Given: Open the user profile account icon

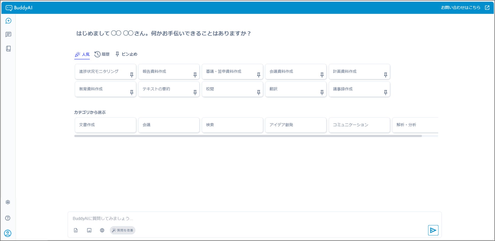Looking at the screenshot, I should [x=8, y=233].
